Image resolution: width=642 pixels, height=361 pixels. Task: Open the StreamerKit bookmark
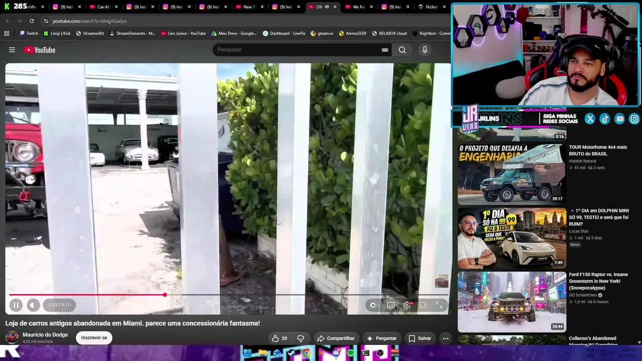90,34
